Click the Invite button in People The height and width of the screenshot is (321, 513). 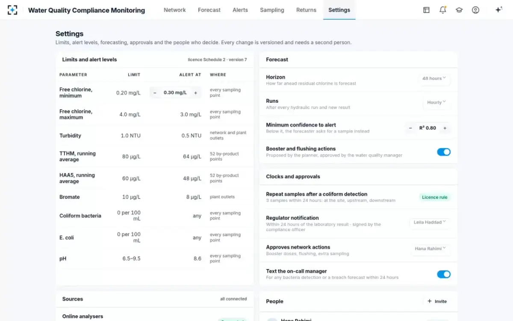coord(437,301)
